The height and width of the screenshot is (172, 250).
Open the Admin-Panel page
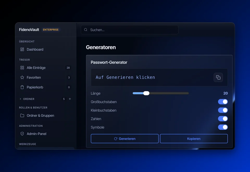point(45,134)
